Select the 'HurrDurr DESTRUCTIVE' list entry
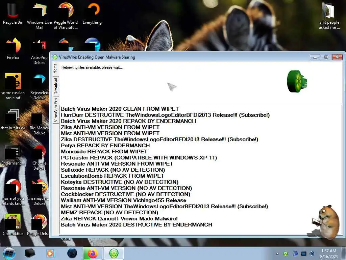 click(165, 115)
